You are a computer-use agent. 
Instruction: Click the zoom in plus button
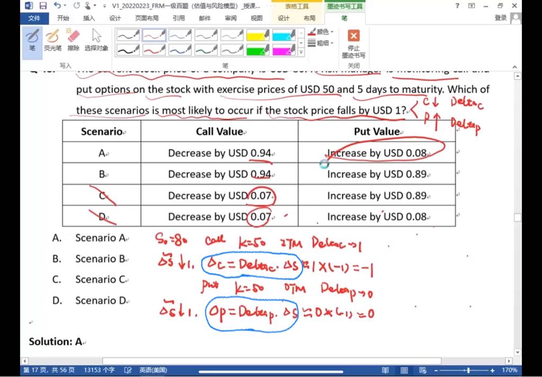point(493,370)
